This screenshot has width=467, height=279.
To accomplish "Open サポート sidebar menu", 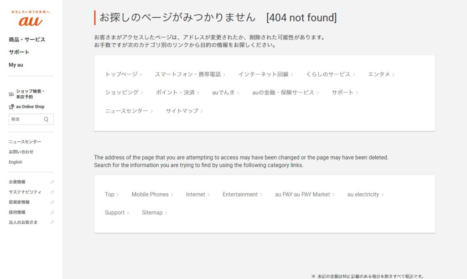I will (19, 52).
